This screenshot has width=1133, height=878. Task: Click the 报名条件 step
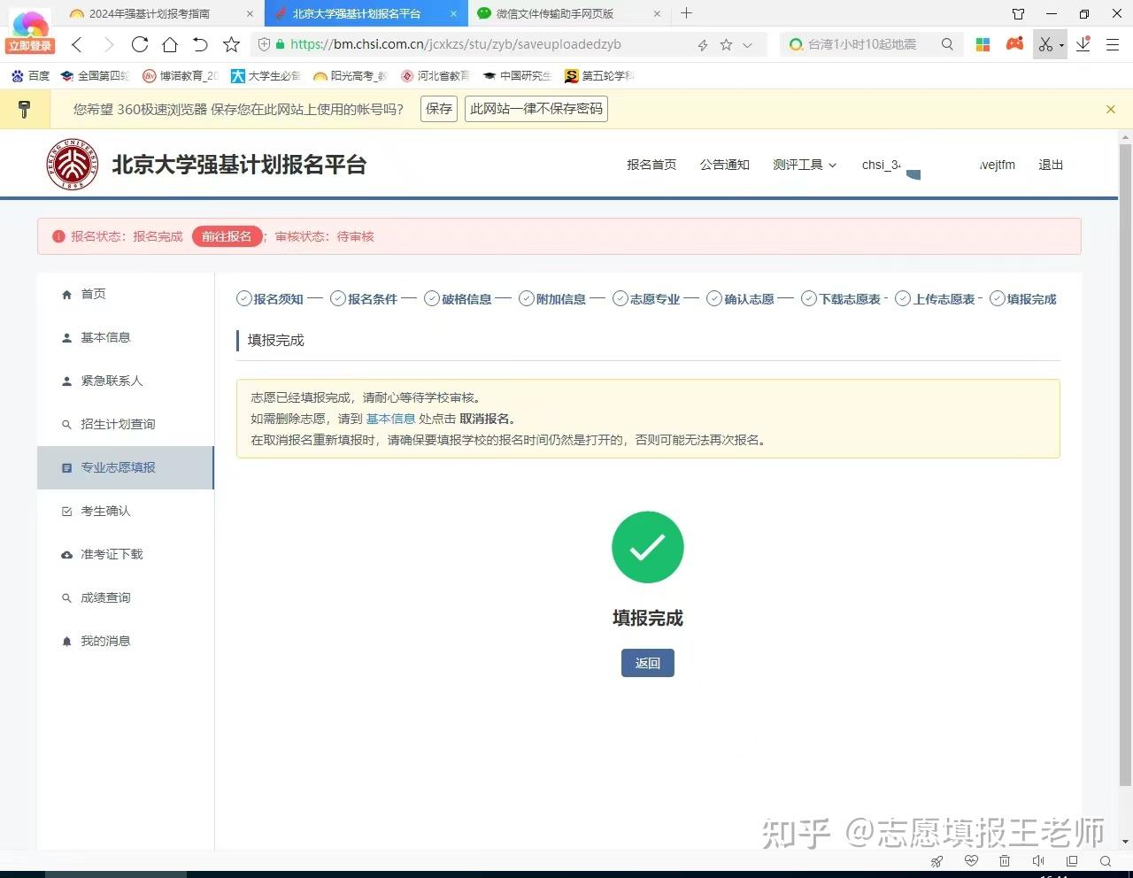(x=364, y=299)
